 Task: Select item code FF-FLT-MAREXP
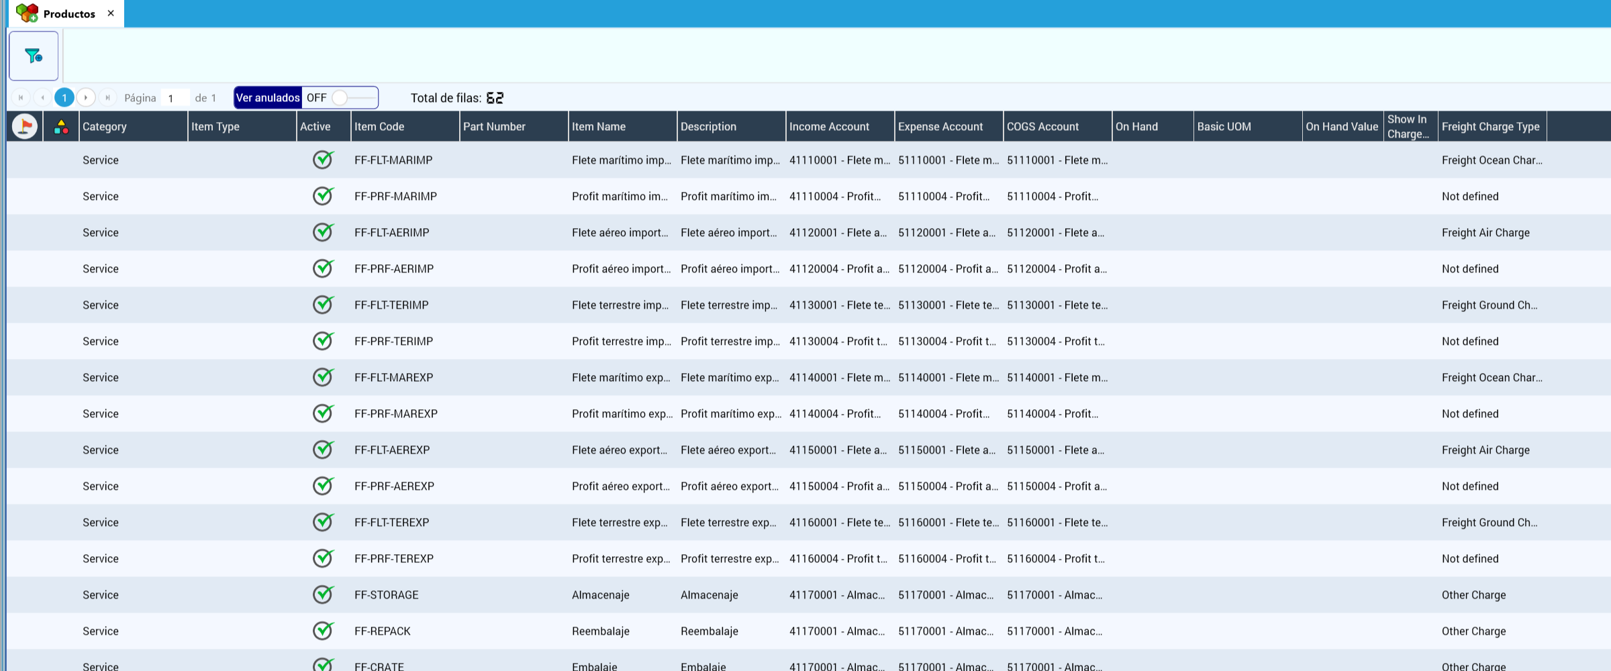click(394, 377)
